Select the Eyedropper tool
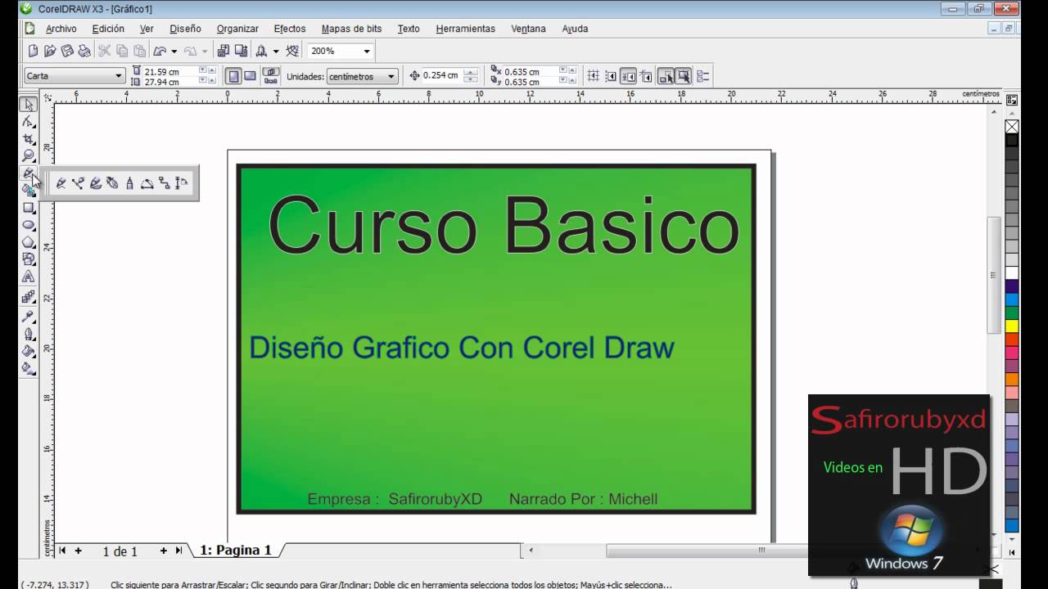The height and width of the screenshot is (589, 1048). point(29,317)
